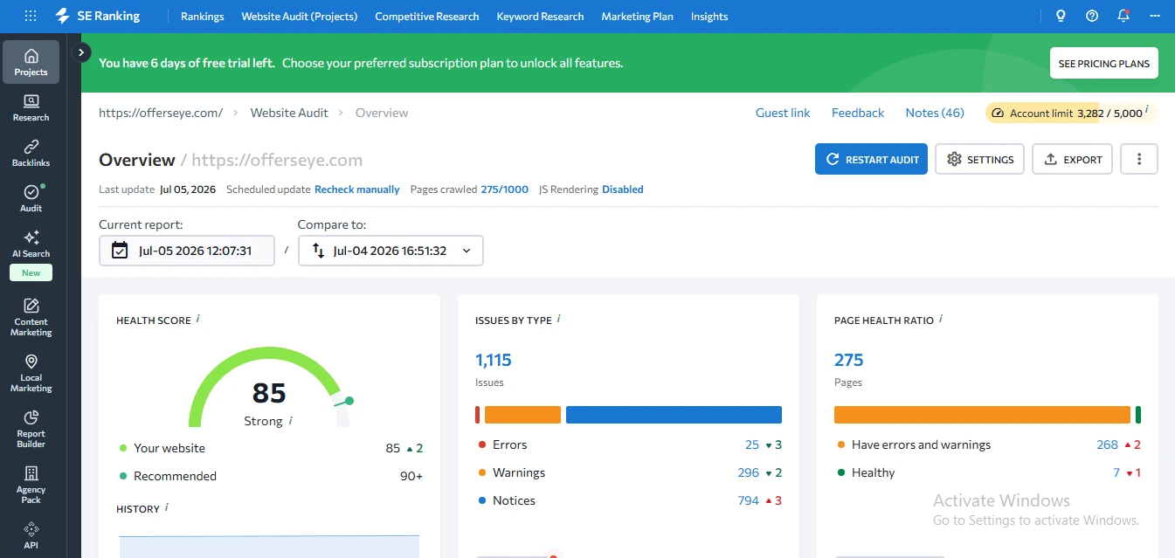Open the notifications bell icon
The image size is (1175, 558).
(x=1123, y=16)
